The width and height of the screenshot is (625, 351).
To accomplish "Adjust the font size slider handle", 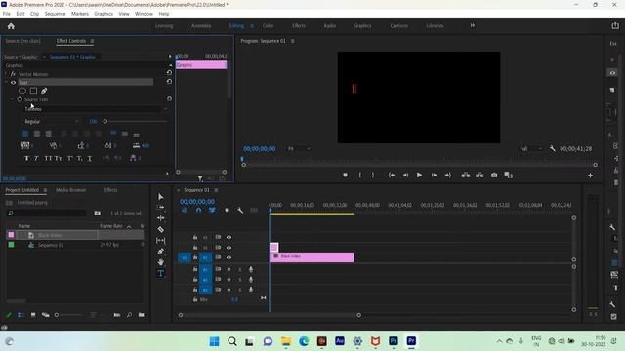I will 105,121.
